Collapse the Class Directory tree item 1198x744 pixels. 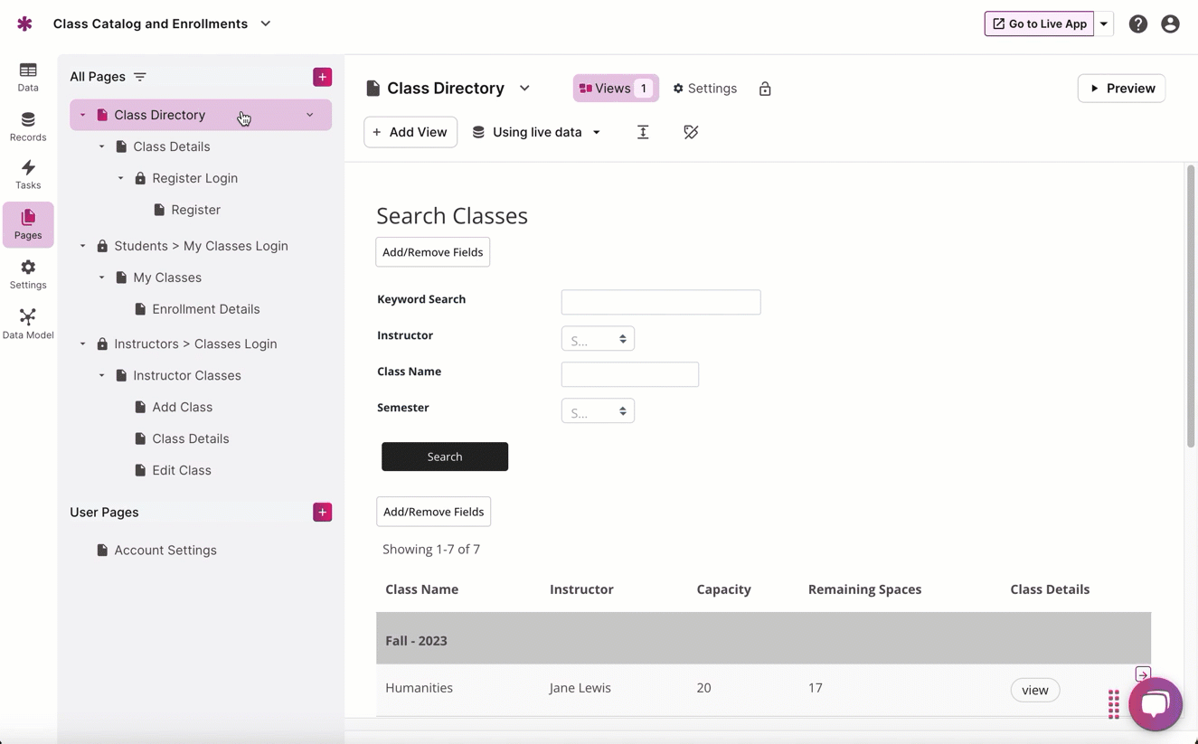(83, 115)
